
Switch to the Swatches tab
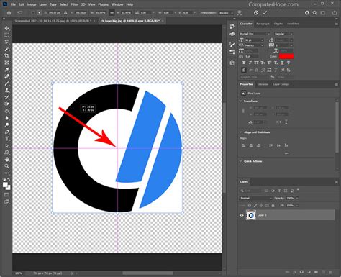pos(293,24)
